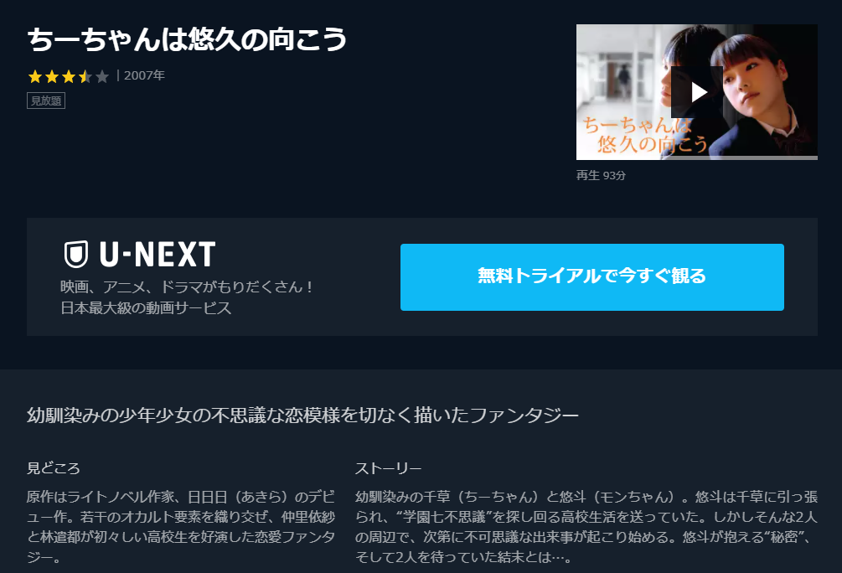
Task: Click the video thumbnail progress bar
Action: (697, 157)
